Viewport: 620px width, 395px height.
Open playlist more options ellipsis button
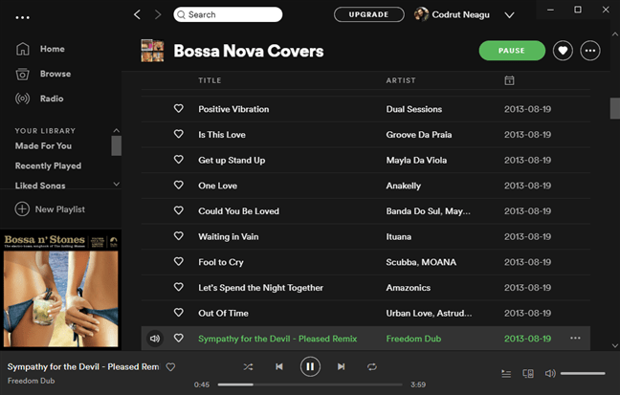(x=590, y=51)
